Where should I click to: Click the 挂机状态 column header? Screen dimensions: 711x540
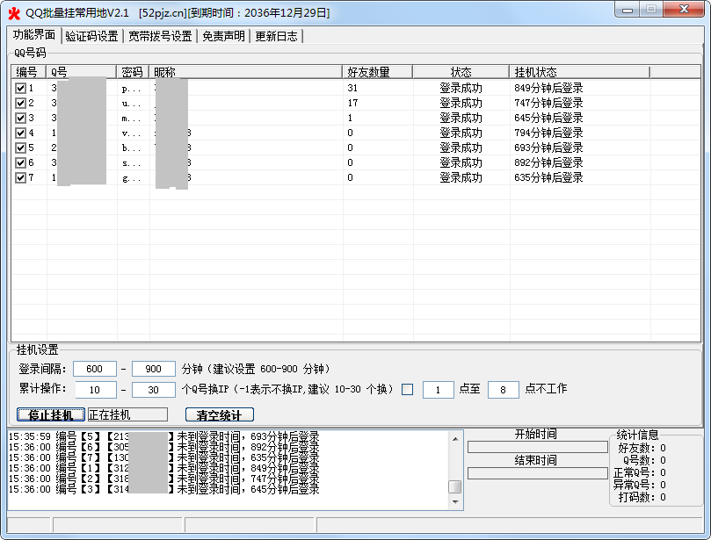click(579, 72)
